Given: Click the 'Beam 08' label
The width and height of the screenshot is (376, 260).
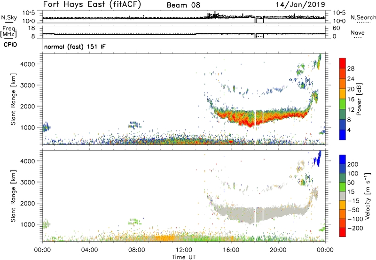Looking at the screenshot, I should tap(183, 5).
